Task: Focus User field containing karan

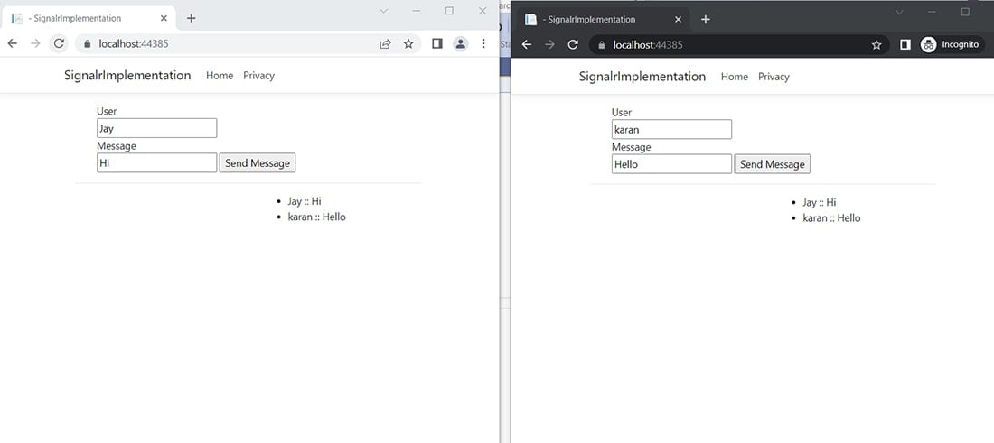Action: (671, 129)
